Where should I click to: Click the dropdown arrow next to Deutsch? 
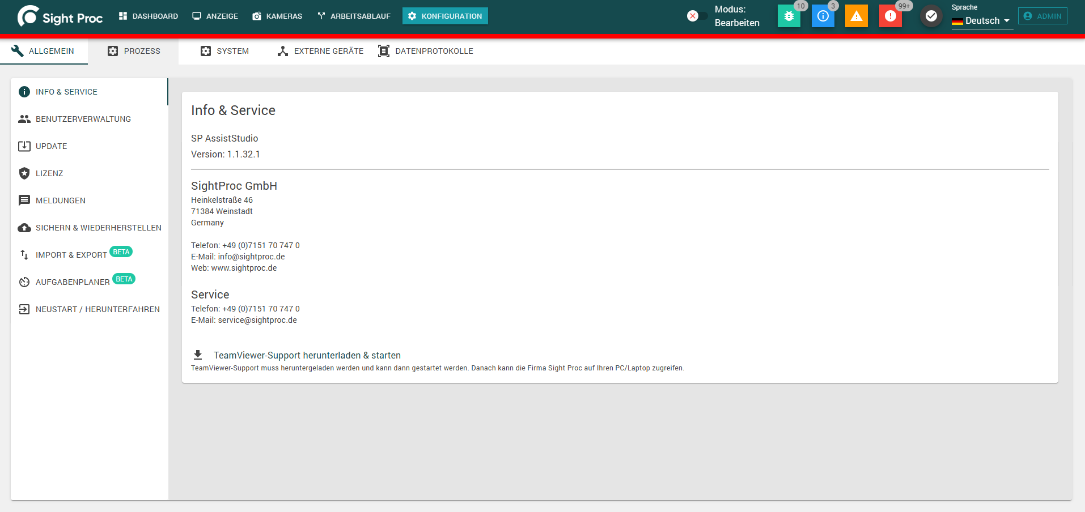pos(1007,21)
